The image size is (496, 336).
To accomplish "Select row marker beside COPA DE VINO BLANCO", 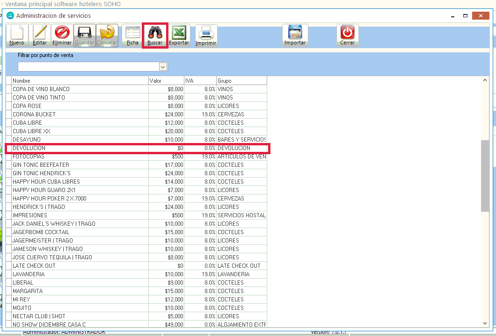I will [8, 89].
